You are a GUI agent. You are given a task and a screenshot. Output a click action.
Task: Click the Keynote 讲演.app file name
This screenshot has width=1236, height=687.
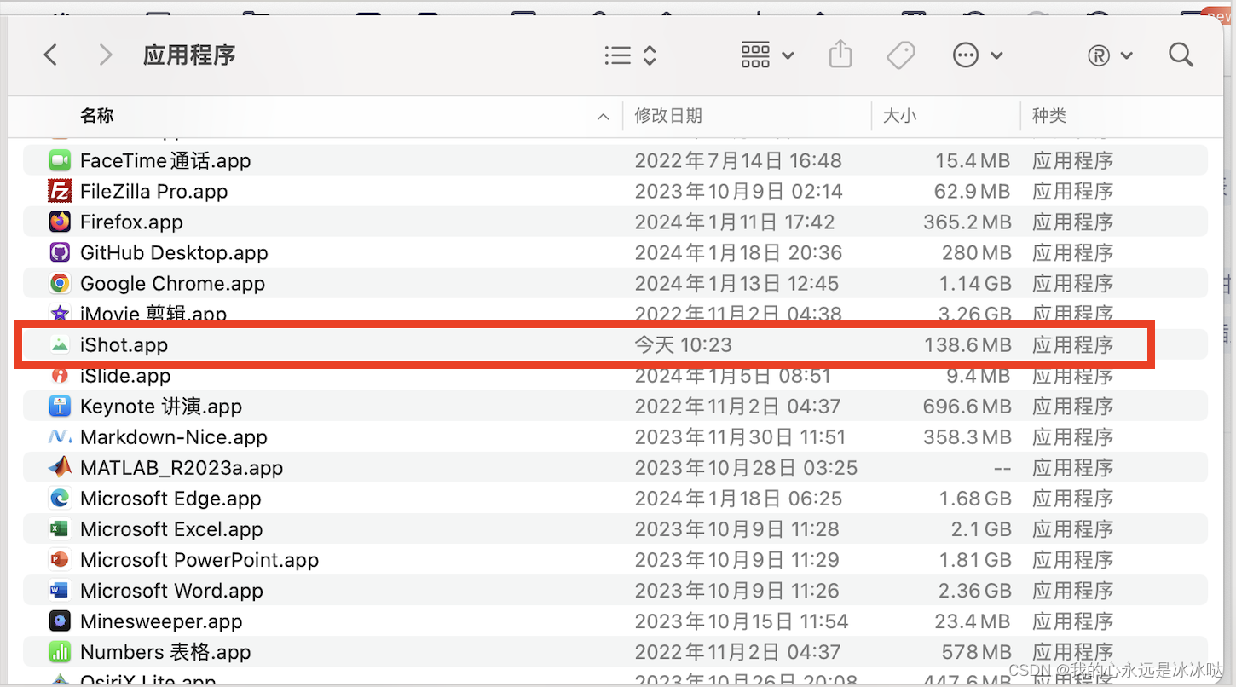[161, 406]
